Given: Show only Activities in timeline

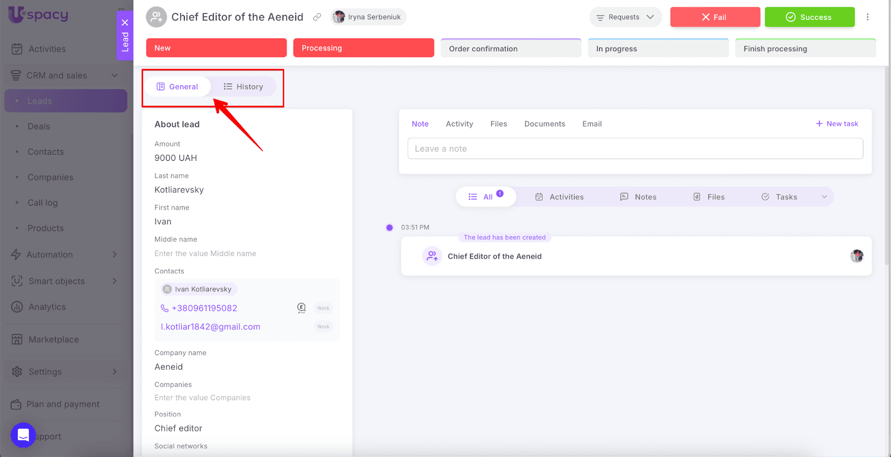Looking at the screenshot, I should point(559,197).
